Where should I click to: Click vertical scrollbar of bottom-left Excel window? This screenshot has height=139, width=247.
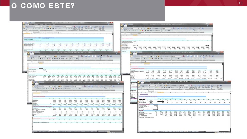(123, 111)
